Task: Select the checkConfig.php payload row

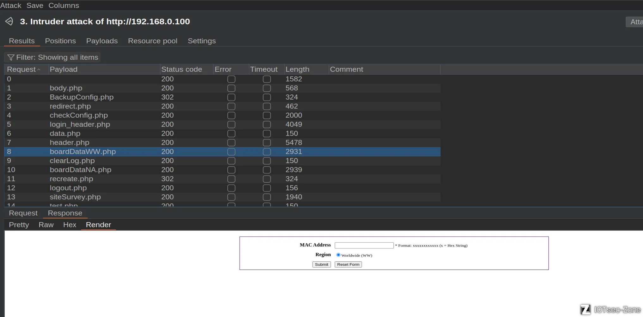Action: [222, 115]
